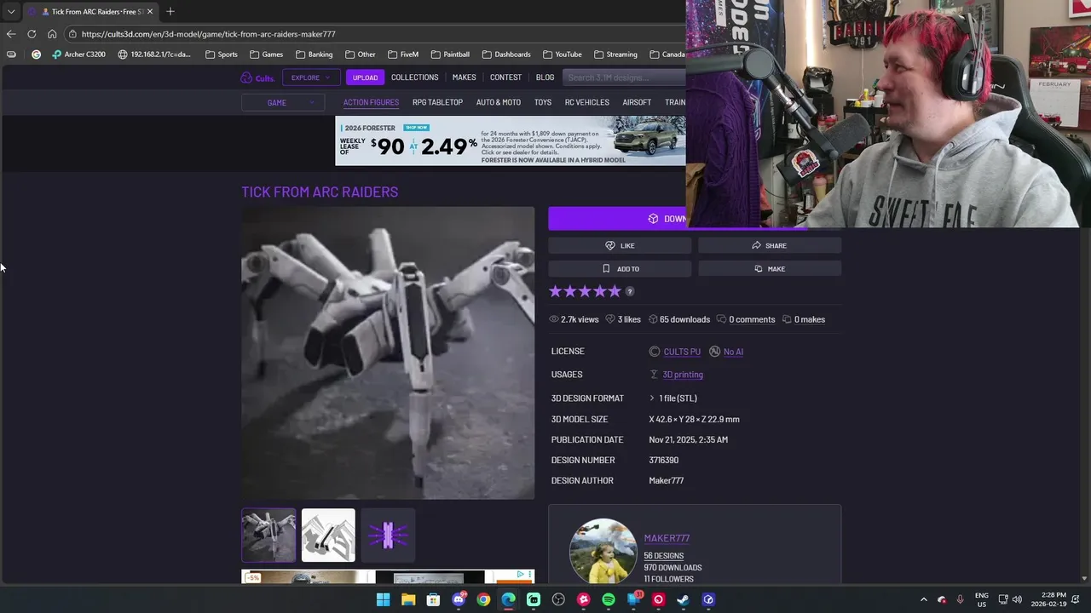1091x613 pixels.
Task: Select the RPG TABLETOP tab
Action: [437, 102]
